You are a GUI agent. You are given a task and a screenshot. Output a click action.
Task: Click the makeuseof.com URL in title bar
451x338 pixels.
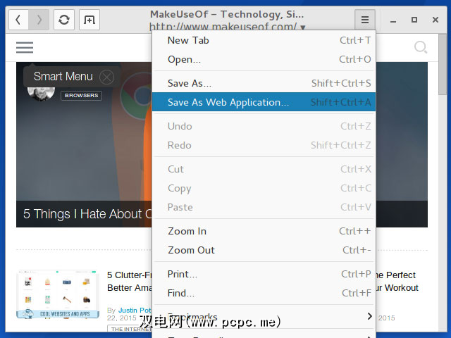click(223, 27)
